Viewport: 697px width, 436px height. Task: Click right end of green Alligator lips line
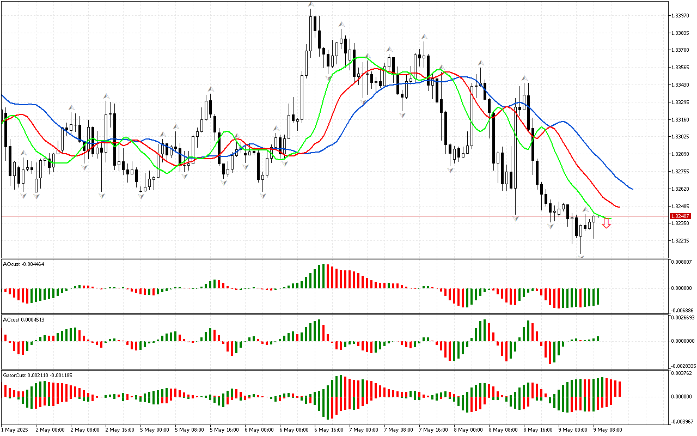[611, 218]
